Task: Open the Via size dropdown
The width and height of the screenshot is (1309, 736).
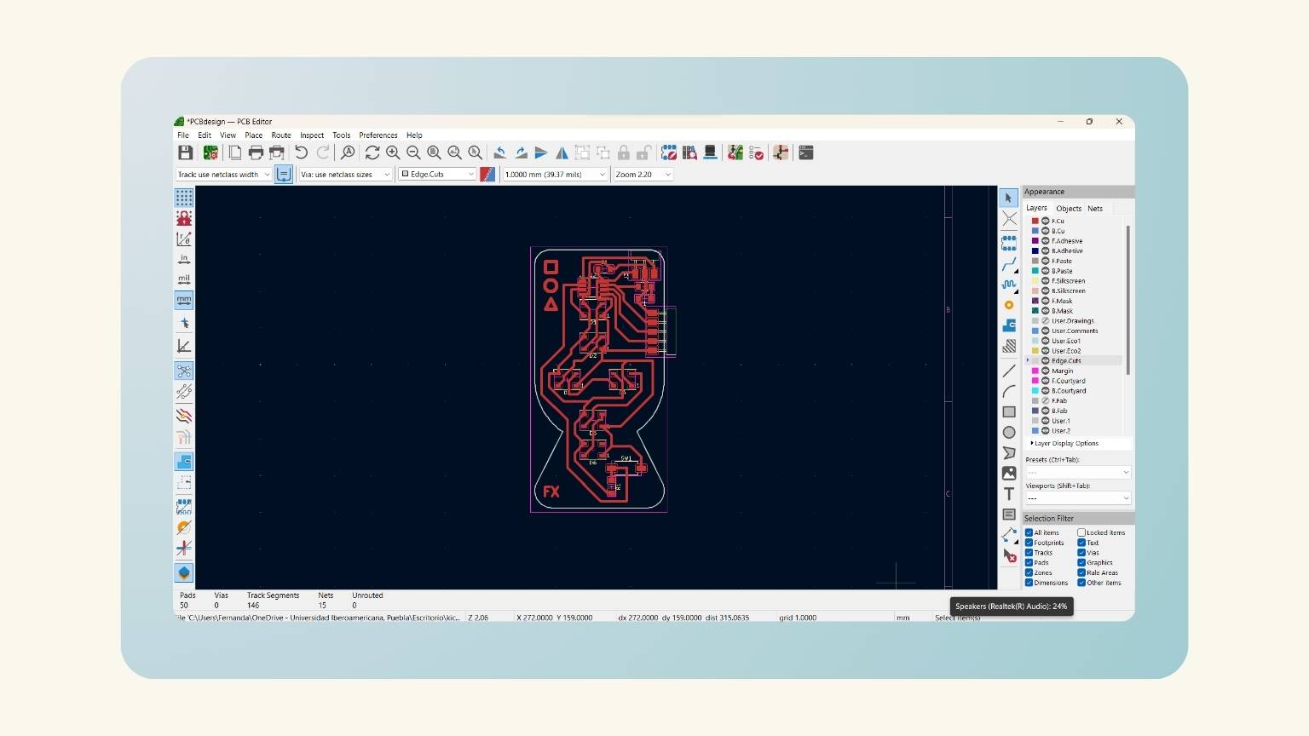Action: coord(345,174)
